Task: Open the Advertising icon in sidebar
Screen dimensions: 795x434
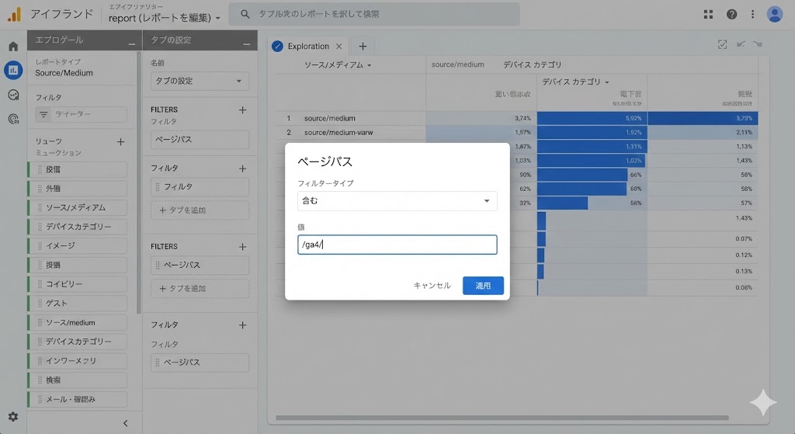Action: [13, 119]
